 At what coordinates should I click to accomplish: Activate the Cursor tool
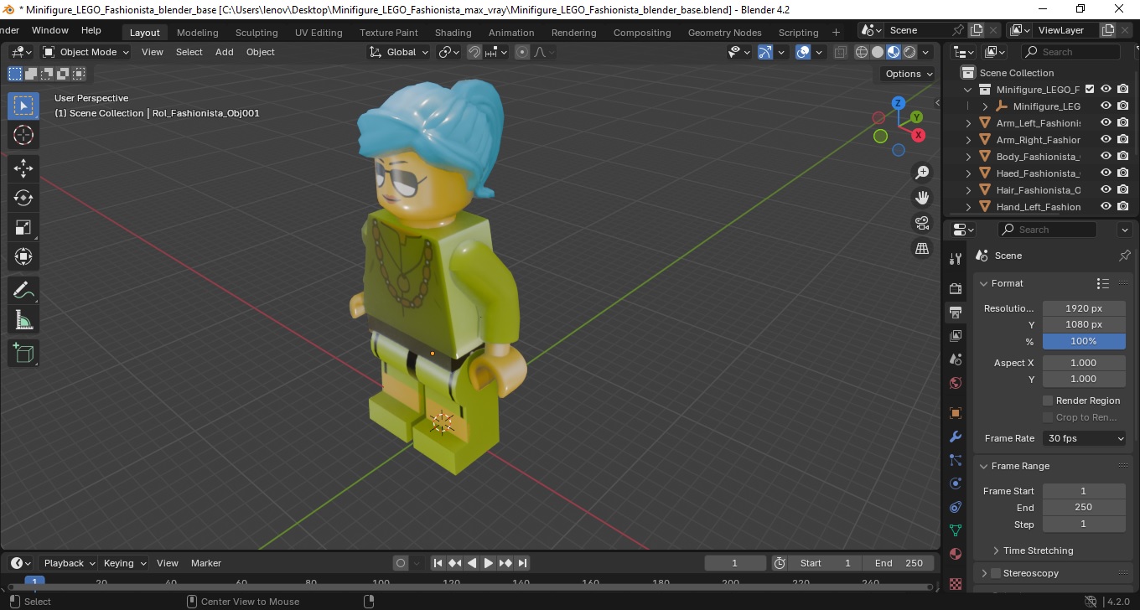pyautogui.click(x=23, y=135)
